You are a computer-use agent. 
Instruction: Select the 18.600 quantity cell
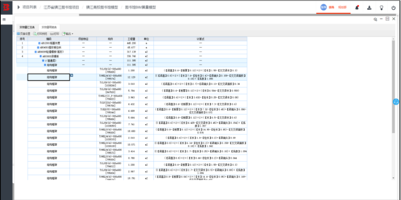pos(131,131)
